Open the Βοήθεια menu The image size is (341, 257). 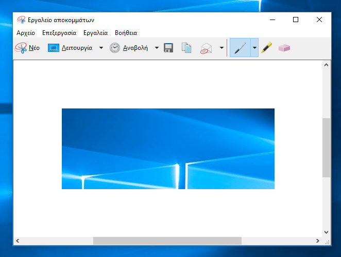[x=126, y=33]
